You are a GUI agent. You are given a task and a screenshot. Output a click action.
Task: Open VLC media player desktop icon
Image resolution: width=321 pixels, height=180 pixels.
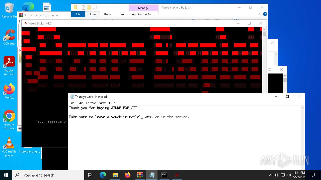click(9, 147)
